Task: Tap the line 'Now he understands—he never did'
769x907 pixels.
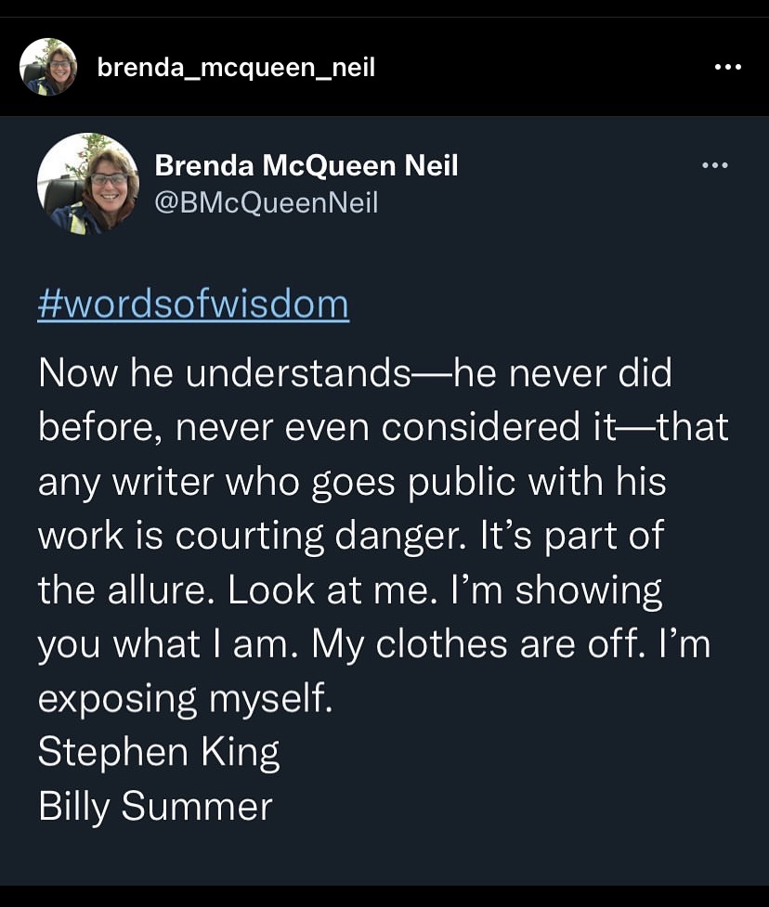Action: [355, 373]
